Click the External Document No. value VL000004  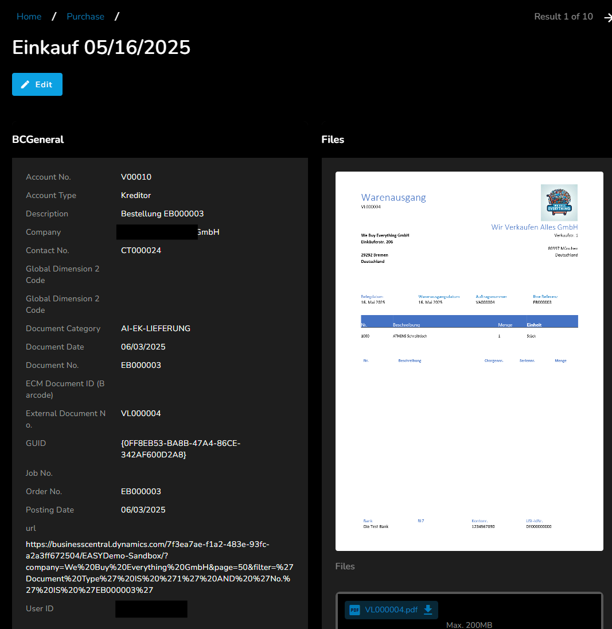point(141,413)
